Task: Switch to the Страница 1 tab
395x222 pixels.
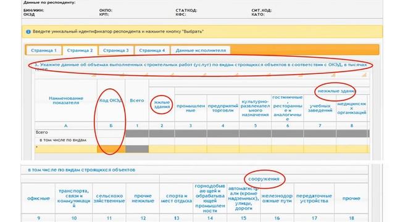Action: pyautogui.click(x=44, y=51)
